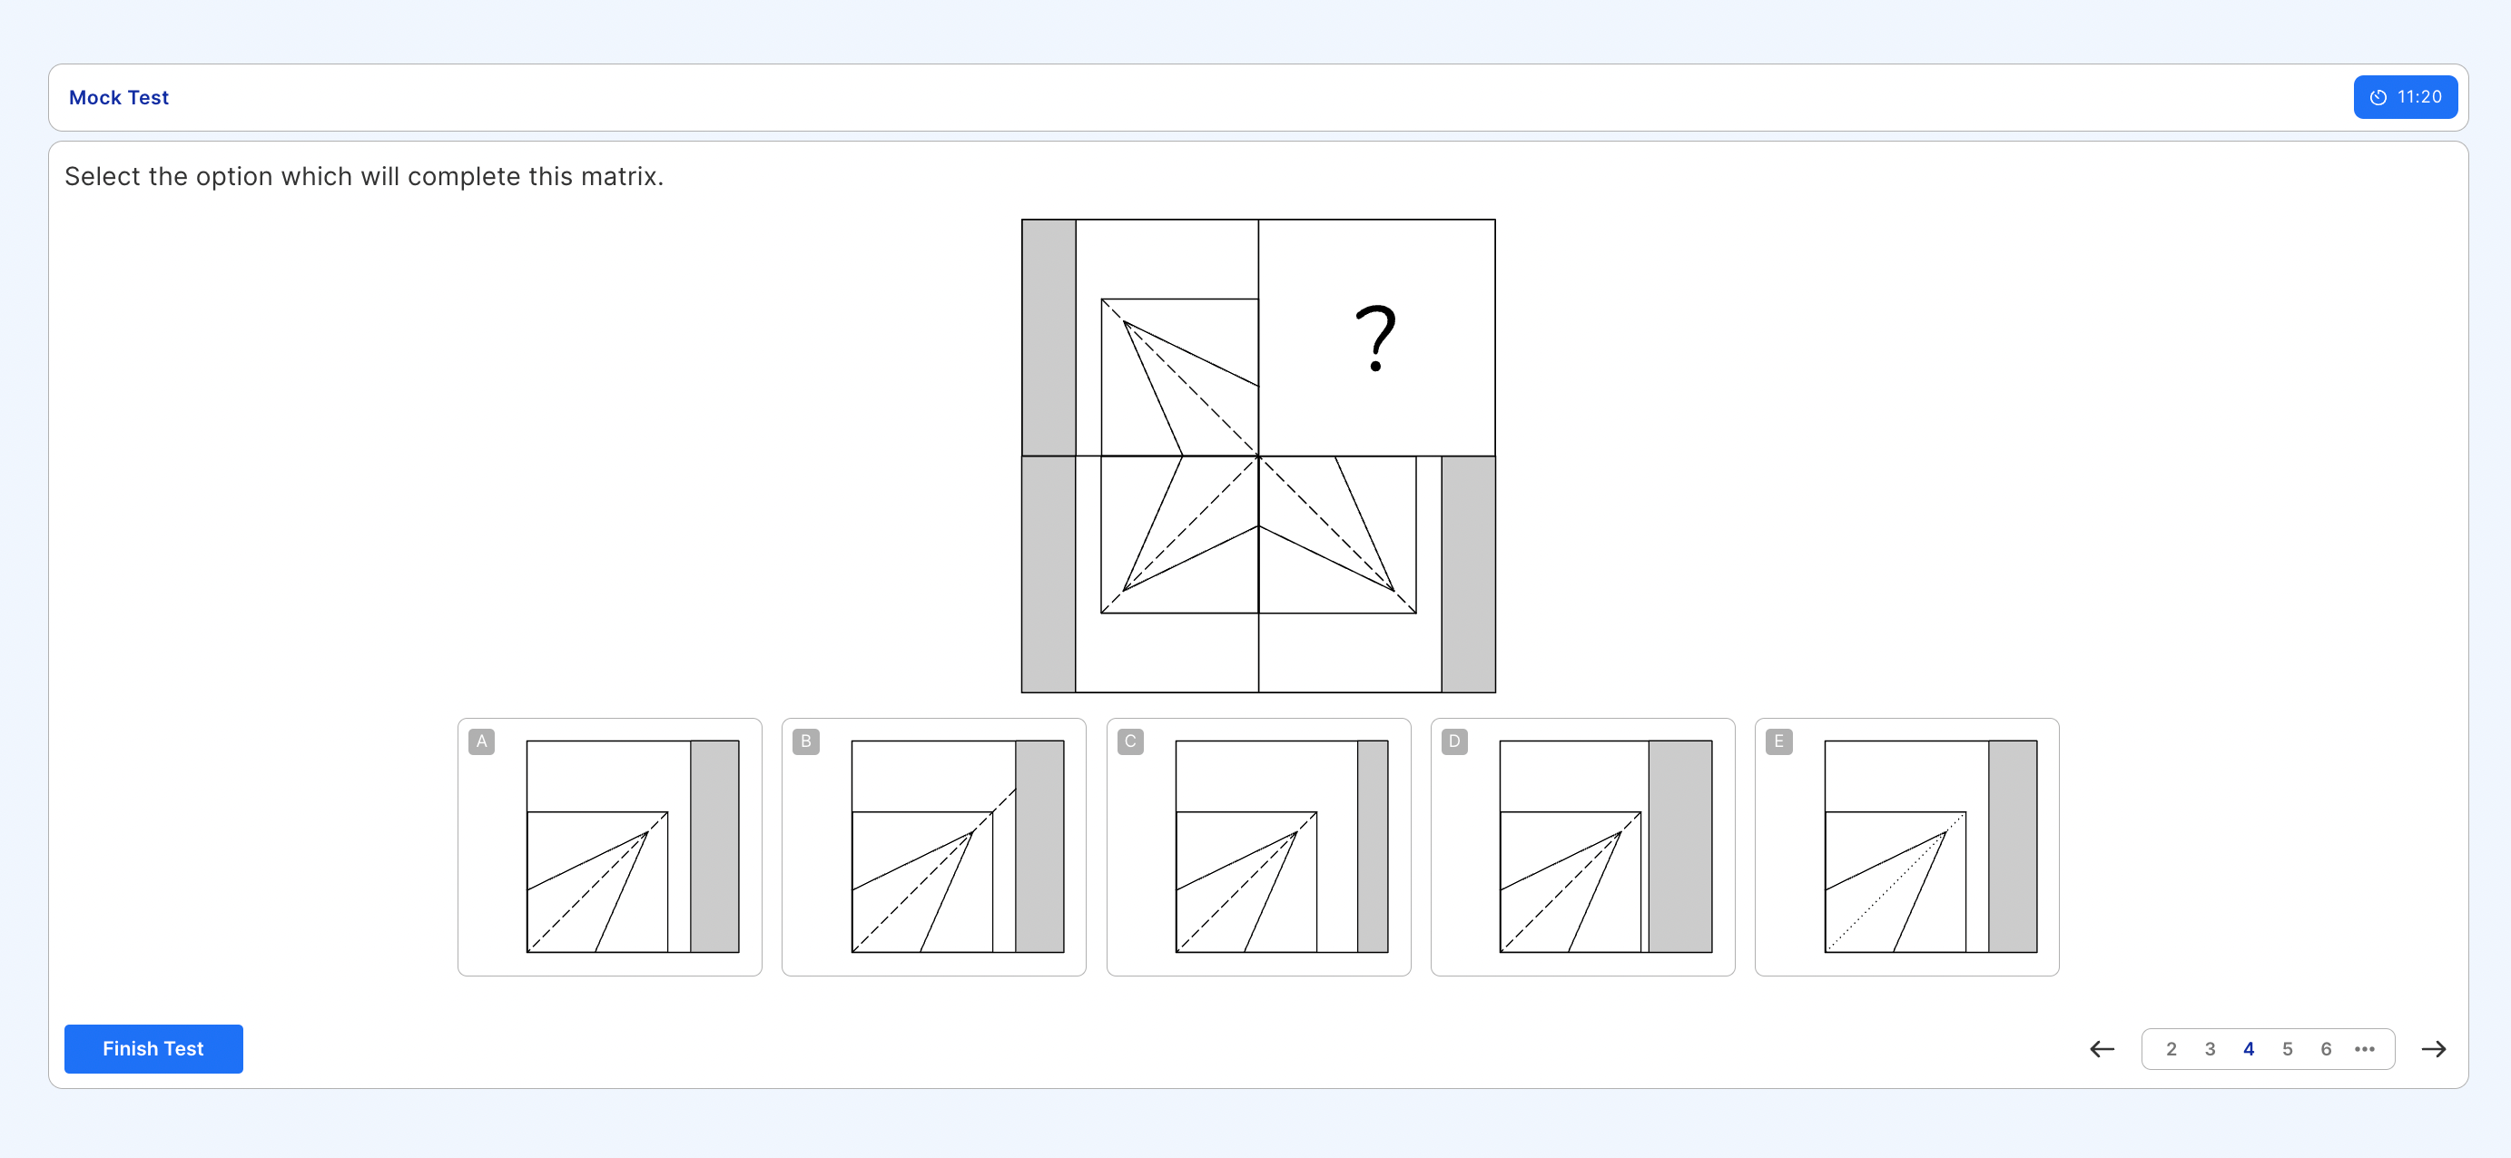Screen dimensions: 2511x1158
Task: Navigate to page 3
Action: click(x=2209, y=1051)
